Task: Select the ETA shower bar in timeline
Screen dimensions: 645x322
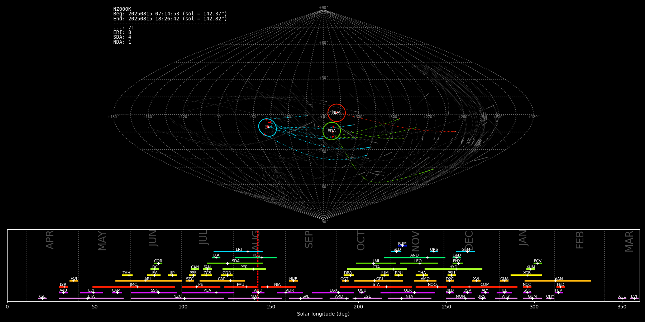Action: [x=91, y=298]
